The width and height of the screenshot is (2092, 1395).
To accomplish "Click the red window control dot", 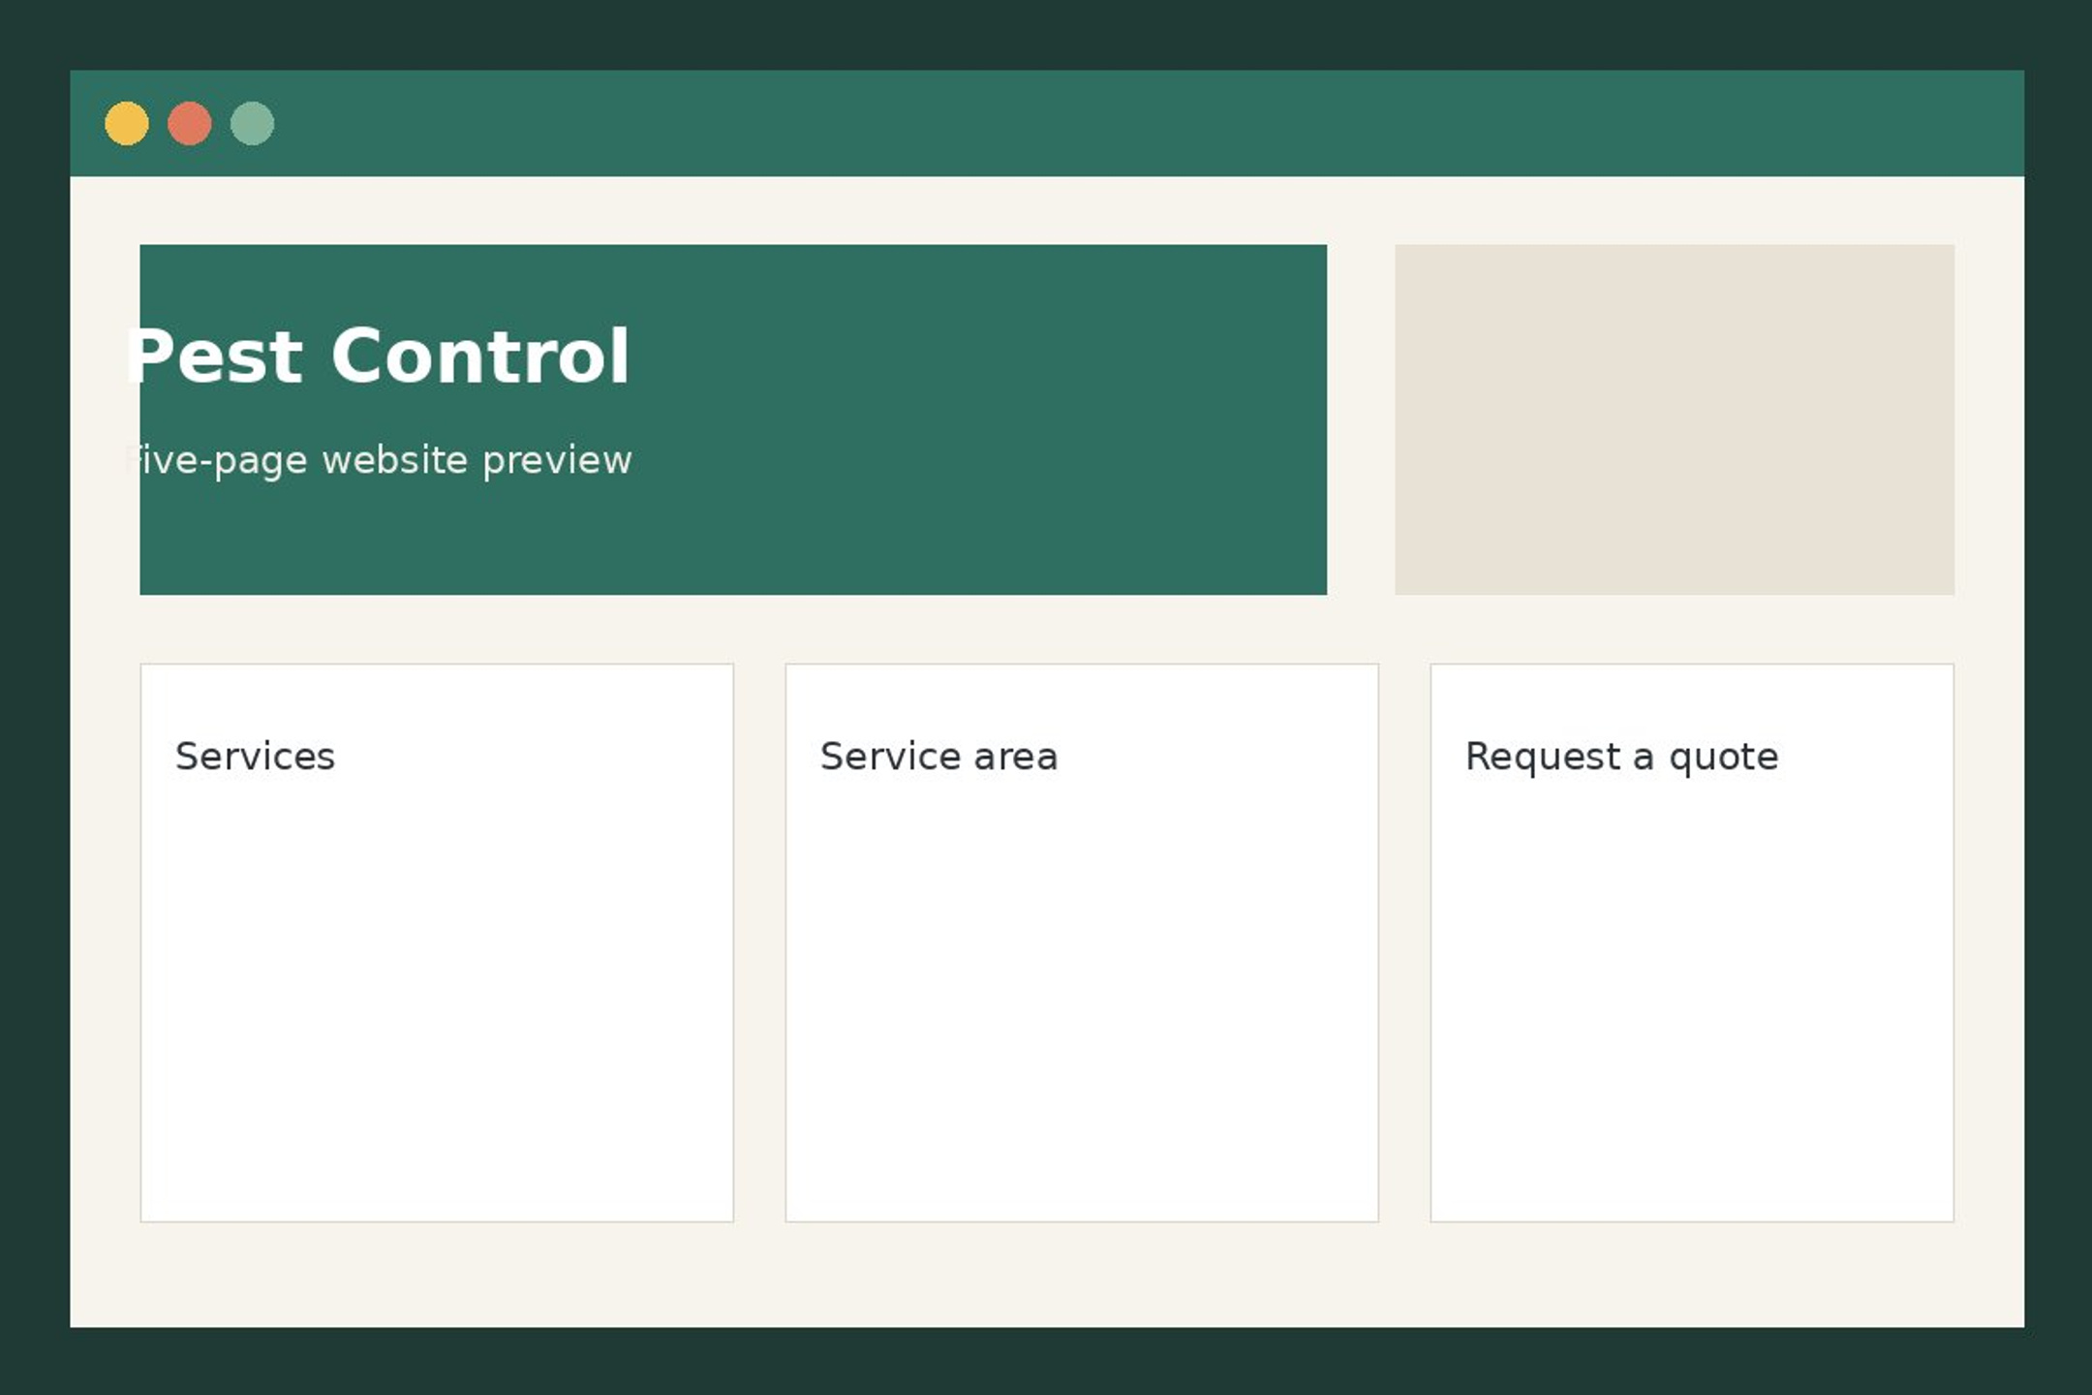I will coord(190,123).
